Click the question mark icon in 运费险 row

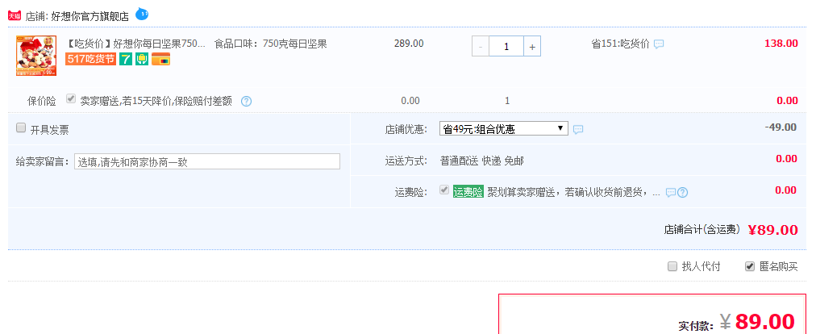coord(682,192)
